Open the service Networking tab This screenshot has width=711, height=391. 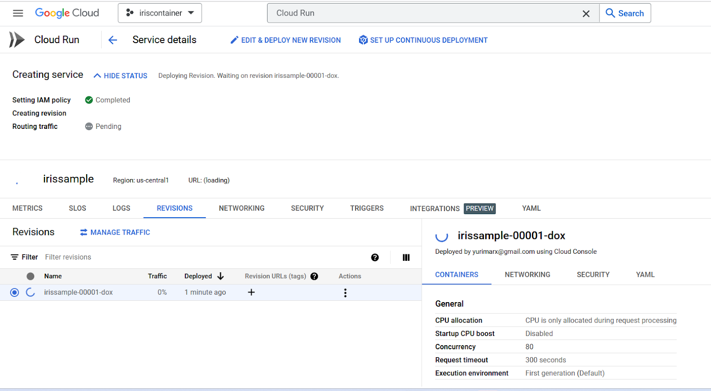(x=242, y=208)
